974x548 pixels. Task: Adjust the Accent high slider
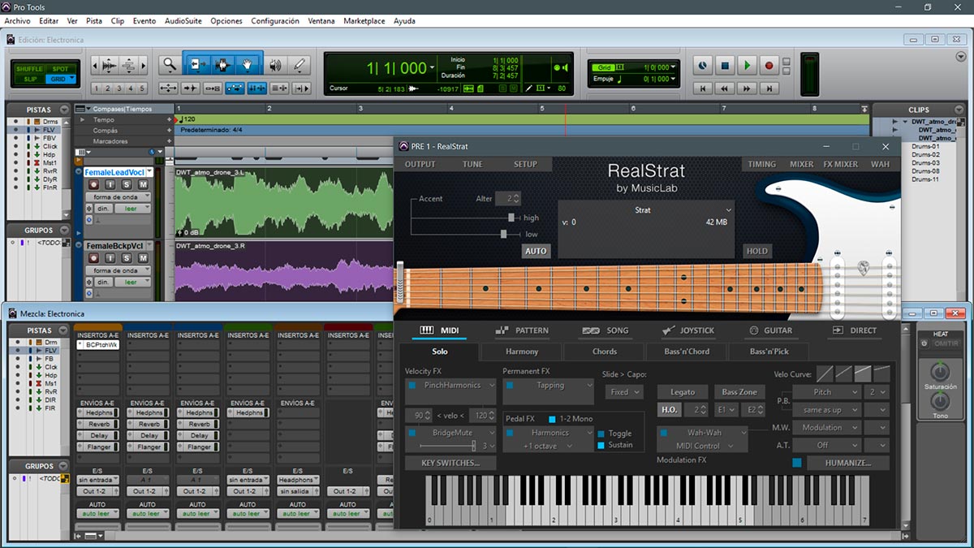click(x=511, y=218)
